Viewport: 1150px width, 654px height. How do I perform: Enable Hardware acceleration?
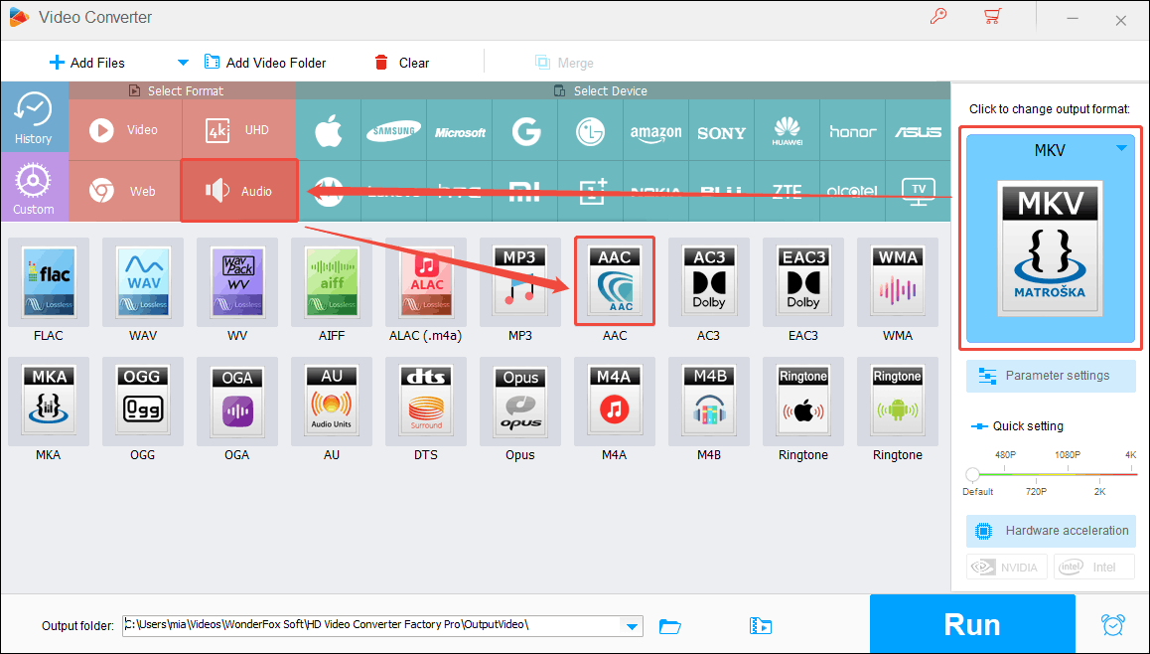(1050, 531)
